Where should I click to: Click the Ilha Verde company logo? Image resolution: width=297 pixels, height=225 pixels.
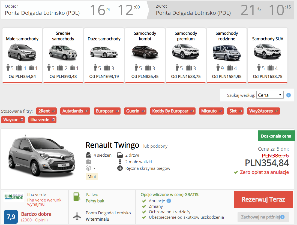[x=14, y=197]
